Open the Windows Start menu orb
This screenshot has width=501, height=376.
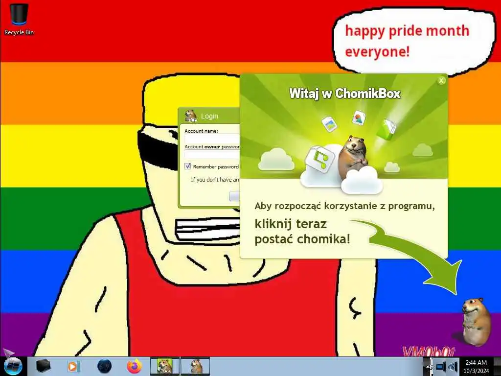point(13,366)
